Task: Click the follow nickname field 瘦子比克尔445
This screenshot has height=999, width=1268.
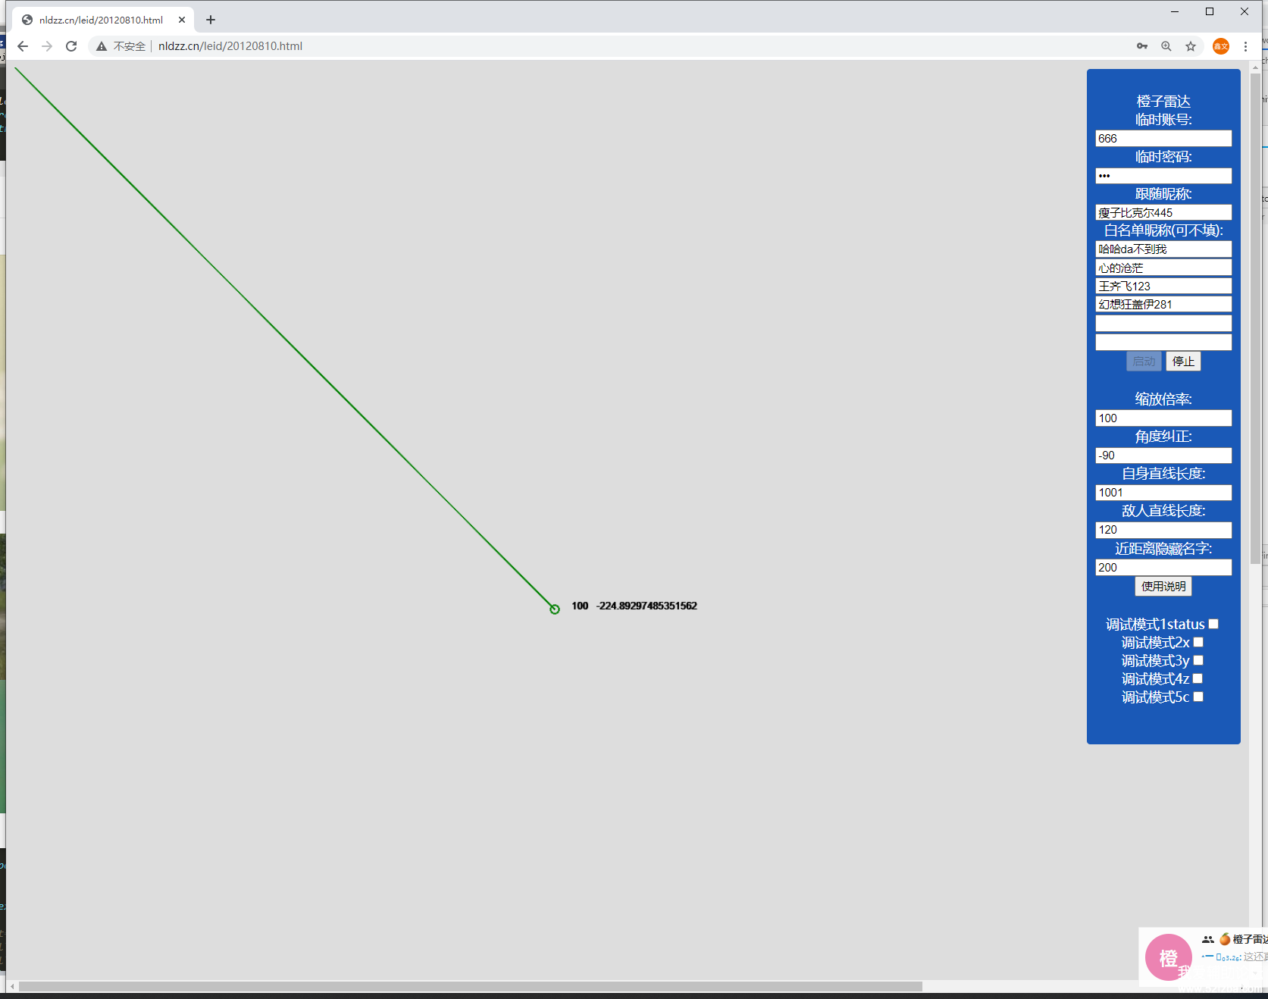Action: [1163, 213]
